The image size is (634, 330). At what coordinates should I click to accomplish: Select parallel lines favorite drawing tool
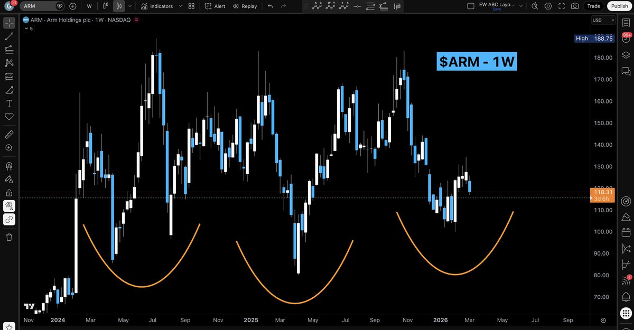pyautogui.click(x=370, y=6)
